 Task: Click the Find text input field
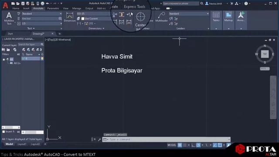(42, 18)
